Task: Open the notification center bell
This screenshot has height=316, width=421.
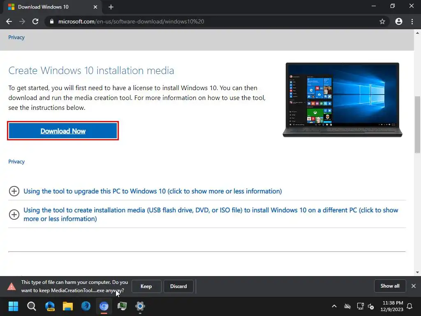Action: 410,306
